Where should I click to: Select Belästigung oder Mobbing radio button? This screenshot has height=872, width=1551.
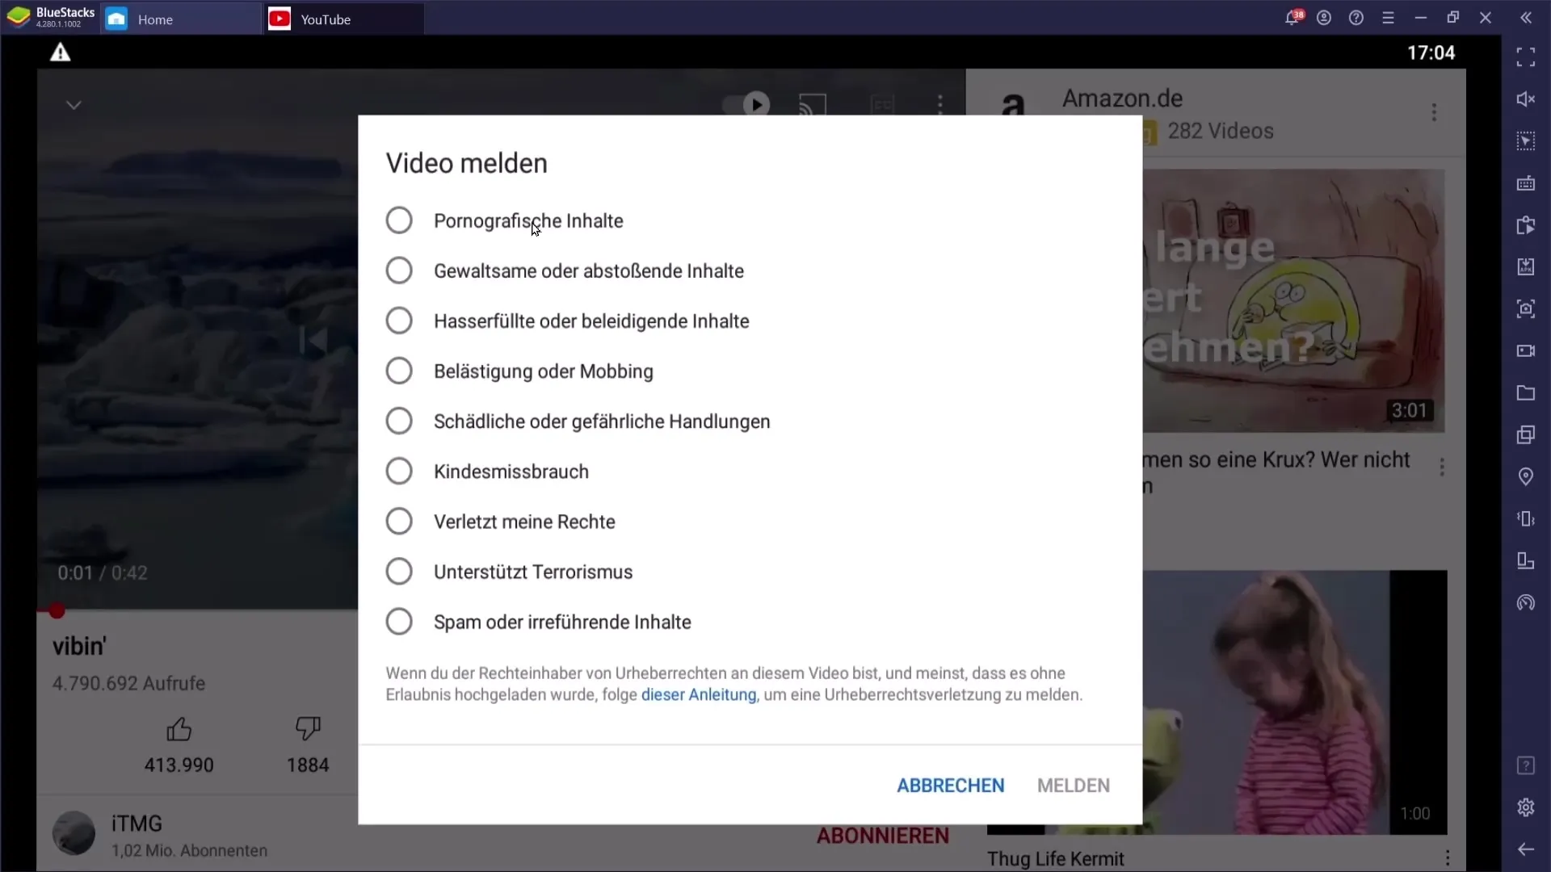[x=398, y=371]
